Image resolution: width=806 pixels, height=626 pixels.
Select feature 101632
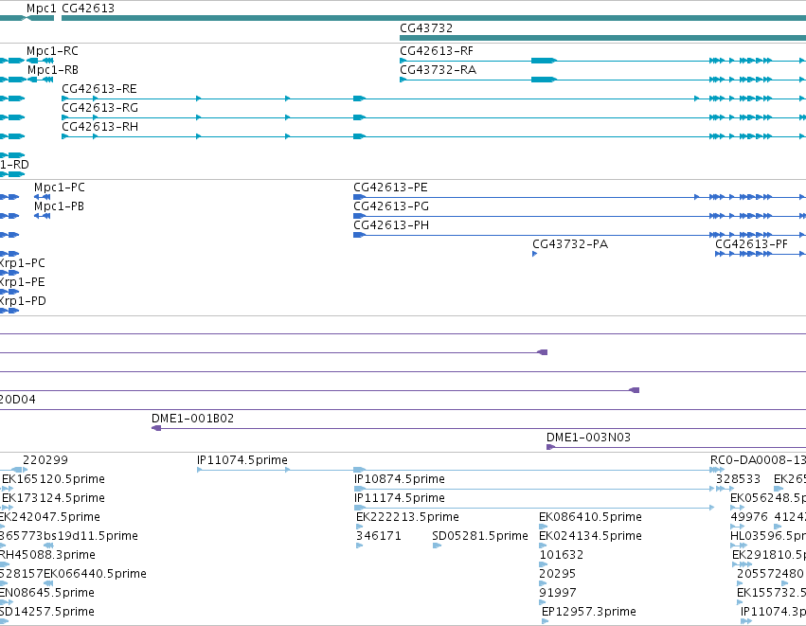[x=561, y=555]
